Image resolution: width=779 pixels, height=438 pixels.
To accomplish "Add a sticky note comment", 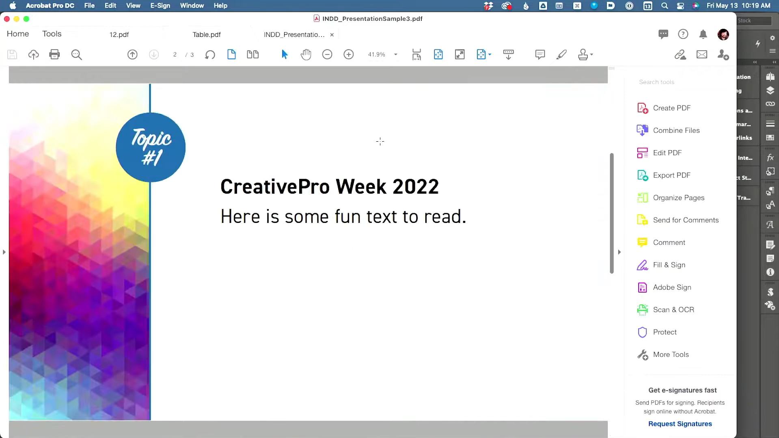I will [540, 54].
